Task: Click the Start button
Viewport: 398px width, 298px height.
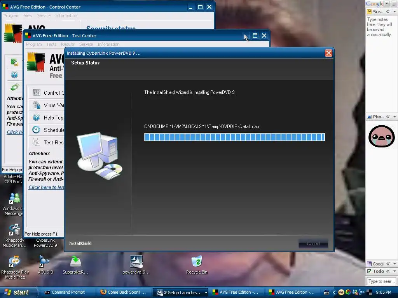Action: click(x=19, y=292)
